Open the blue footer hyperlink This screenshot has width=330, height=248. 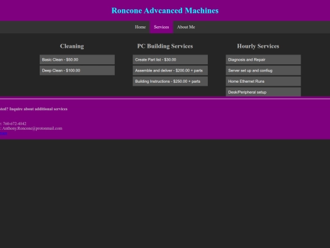coord(4,133)
